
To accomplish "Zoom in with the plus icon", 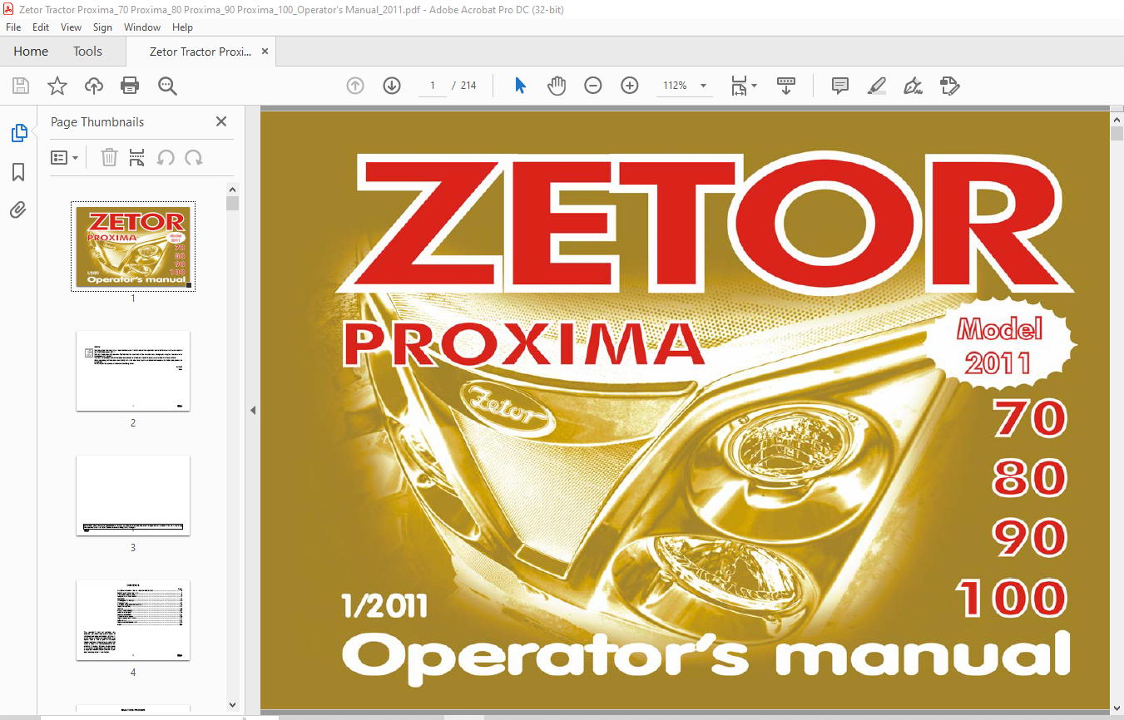I will [x=630, y=86].
